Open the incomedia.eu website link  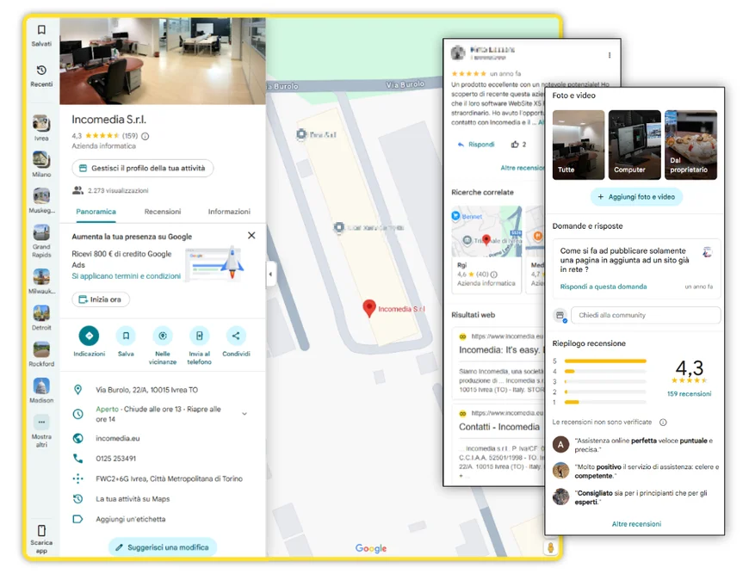click(118, 438)
